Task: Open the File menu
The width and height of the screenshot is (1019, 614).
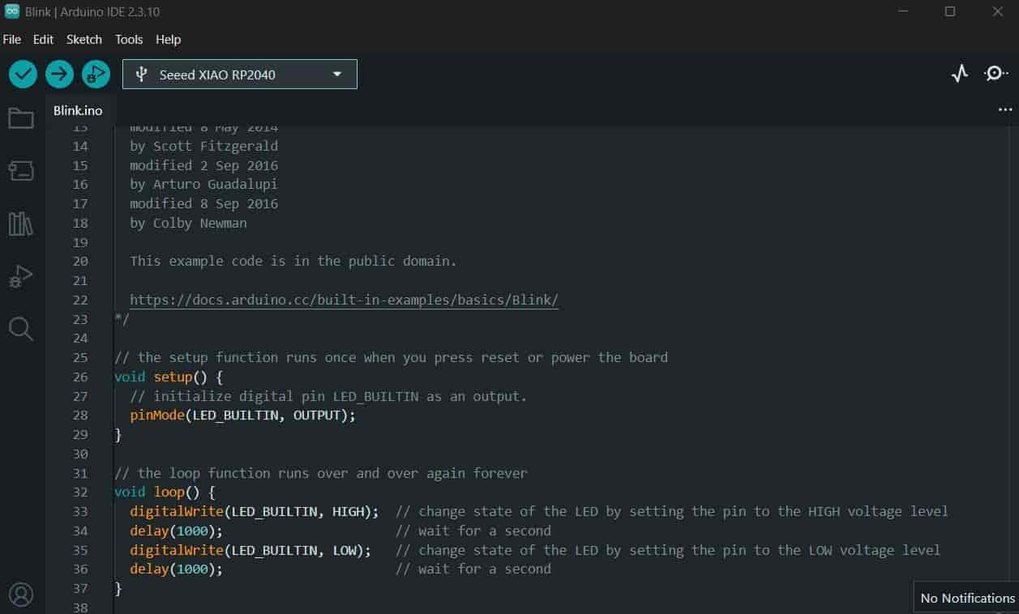Action: pyautogui.click(x=11, y=39)
